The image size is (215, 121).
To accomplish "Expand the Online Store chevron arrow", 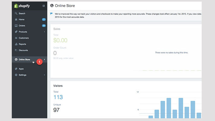I will 44,59.
